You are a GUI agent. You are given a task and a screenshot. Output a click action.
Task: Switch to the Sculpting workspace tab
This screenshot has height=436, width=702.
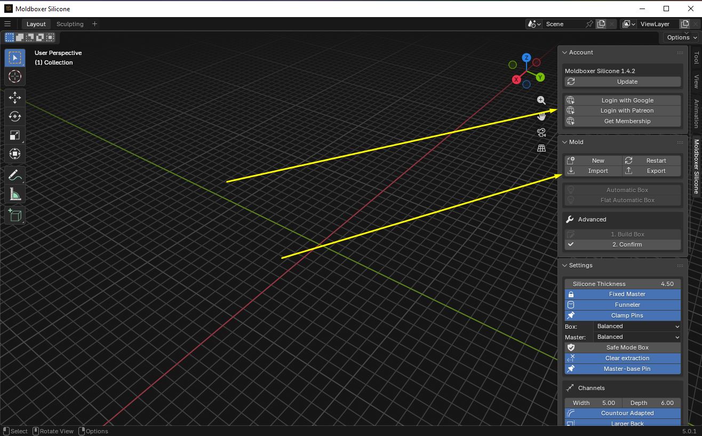point(70,24)
